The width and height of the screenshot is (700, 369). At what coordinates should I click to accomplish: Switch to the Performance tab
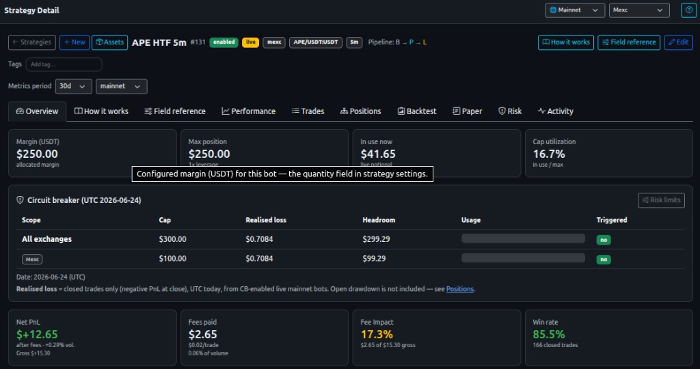(x=249, y=111)
